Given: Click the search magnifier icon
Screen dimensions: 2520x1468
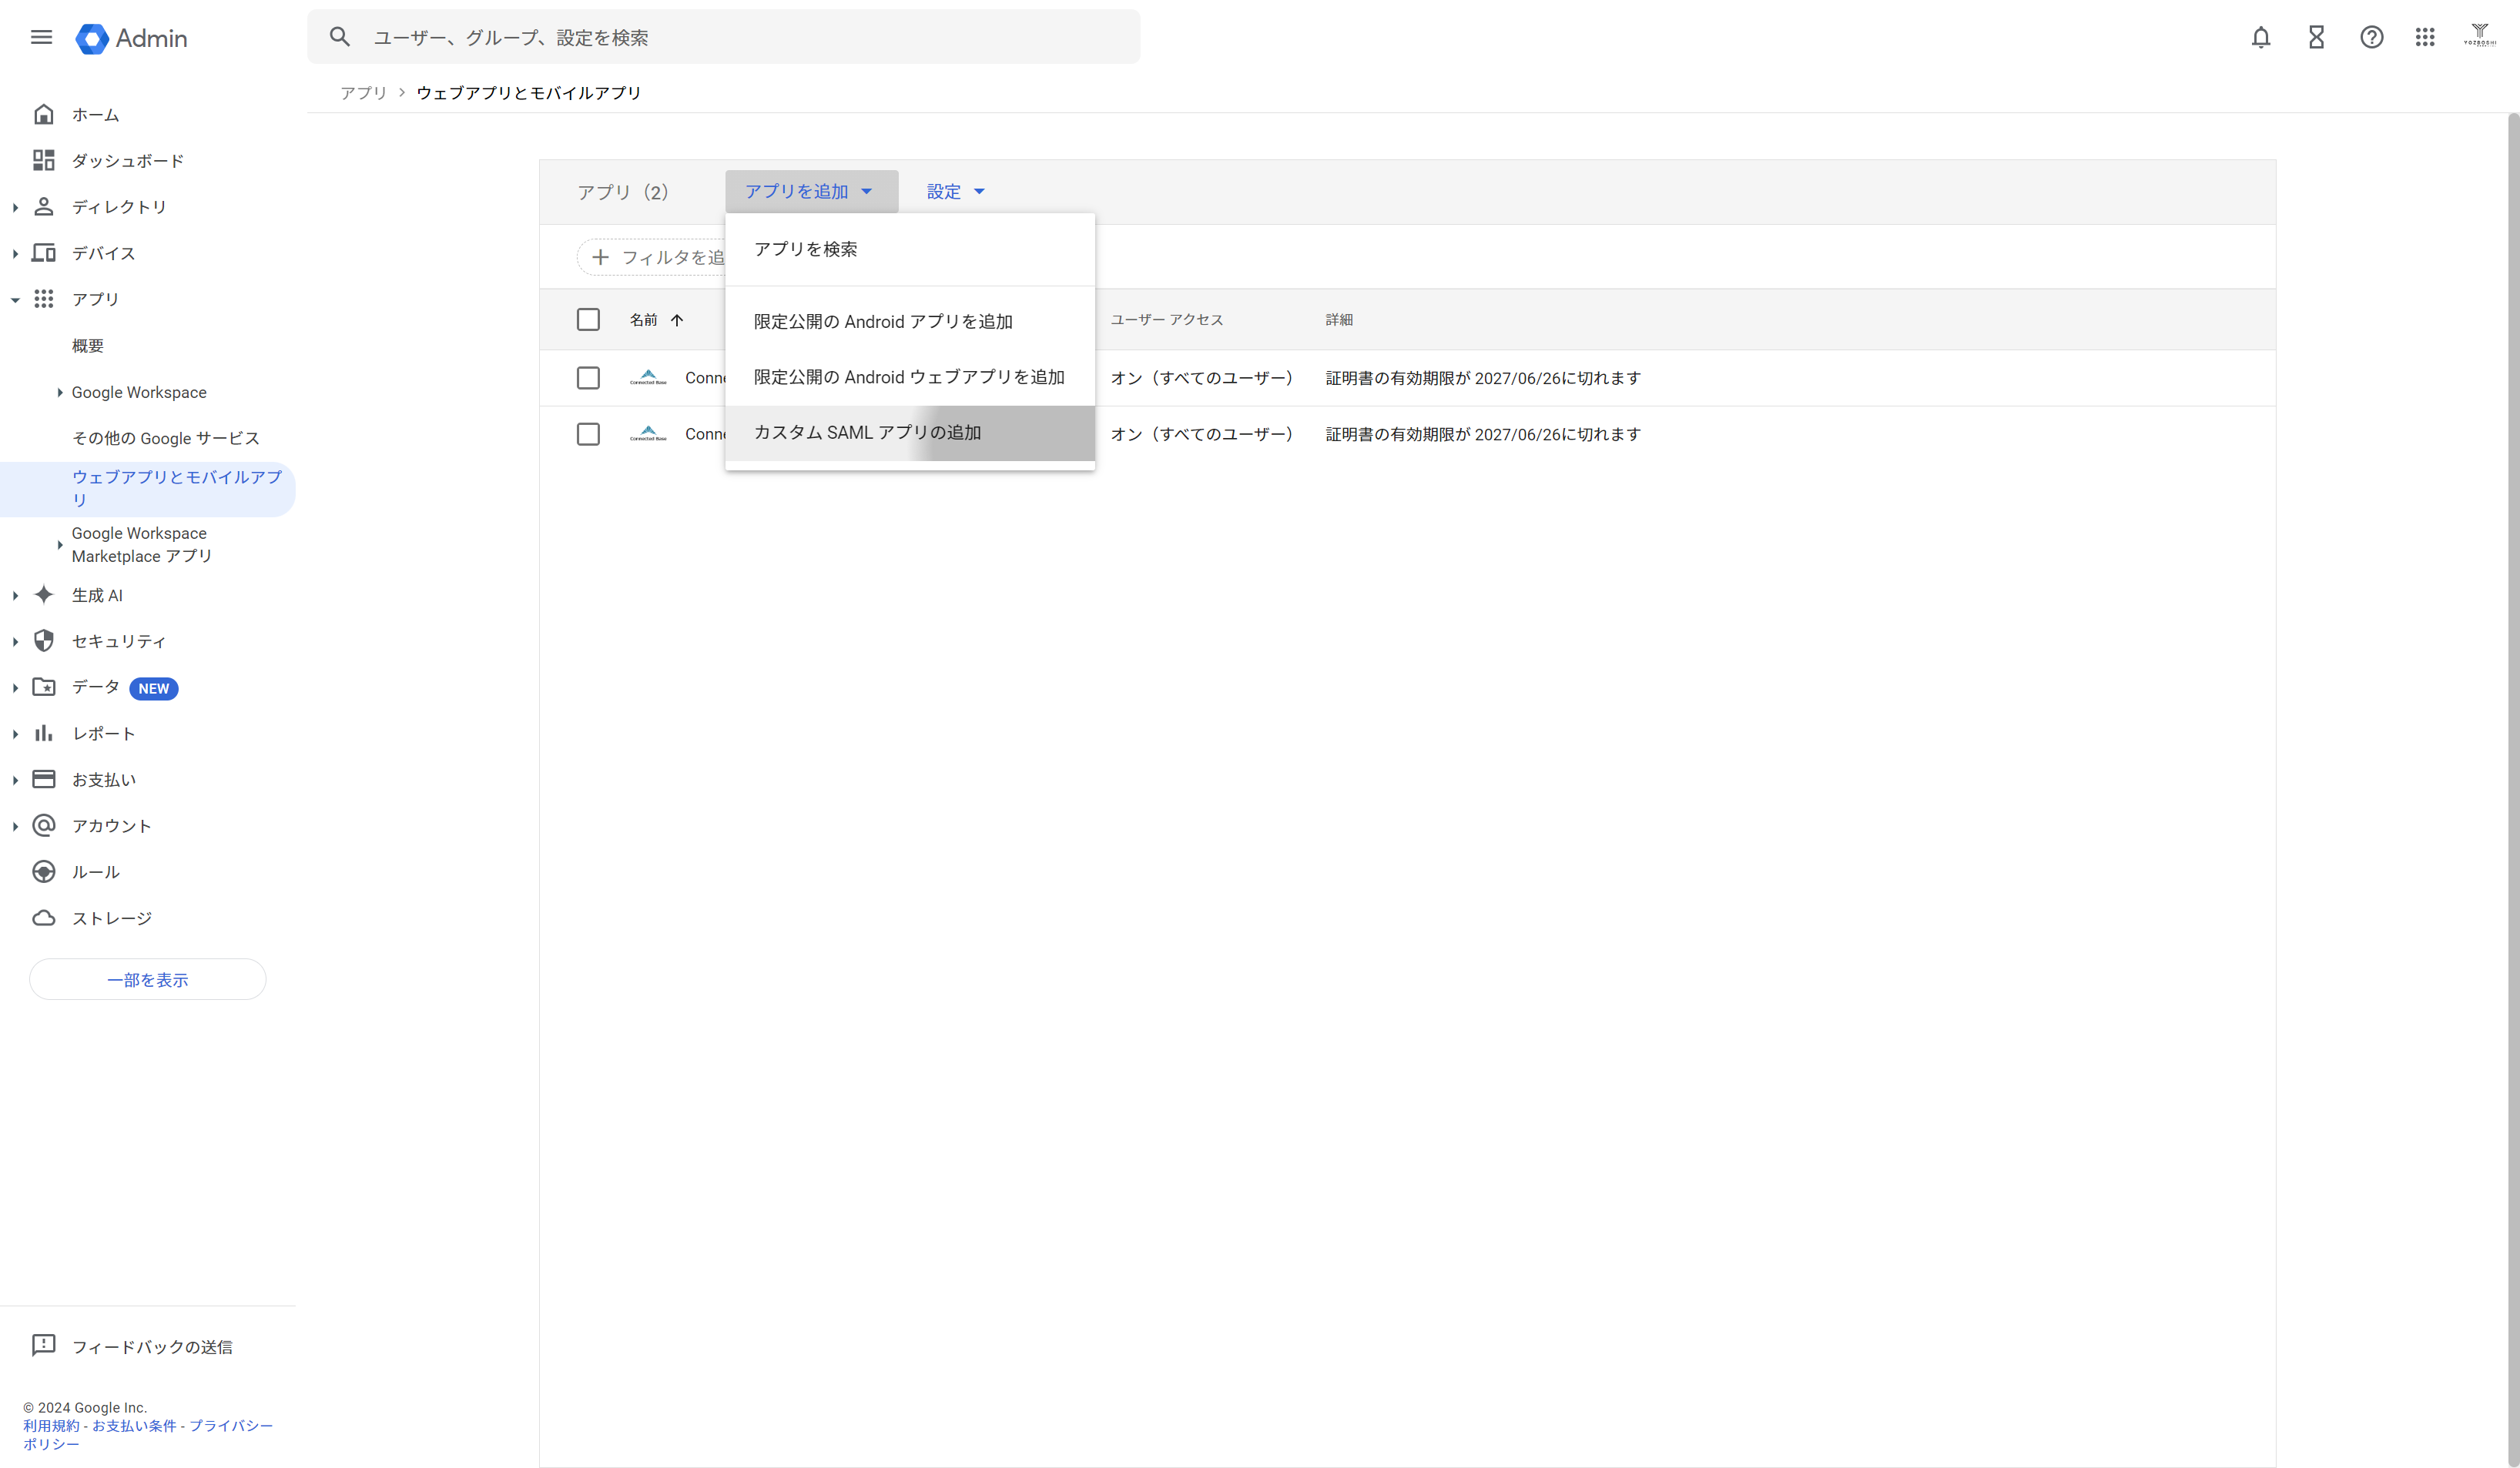Looking at the screenshot, I should (x=340, y=37).
